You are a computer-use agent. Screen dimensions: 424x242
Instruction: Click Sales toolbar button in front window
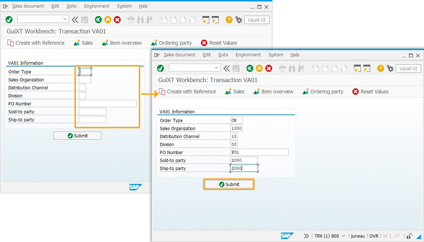tap(235, 92)
